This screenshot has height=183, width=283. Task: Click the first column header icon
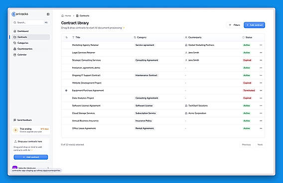66,37
